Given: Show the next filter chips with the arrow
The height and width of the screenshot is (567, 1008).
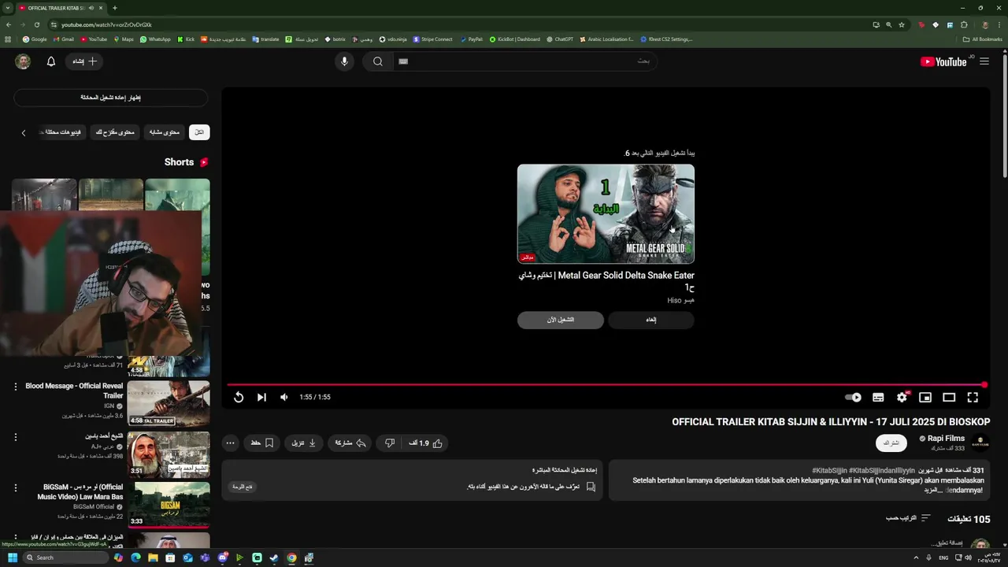Looking at the screenshot, I should click(x=24, y=132).
